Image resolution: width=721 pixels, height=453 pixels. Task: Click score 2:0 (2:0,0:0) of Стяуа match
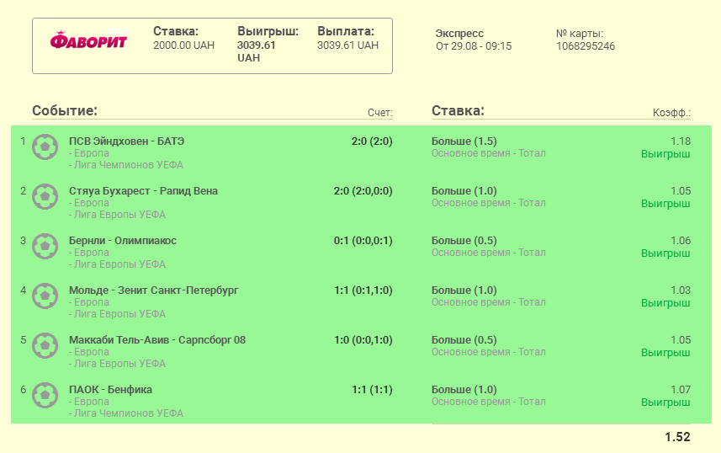tap(363, 191)
